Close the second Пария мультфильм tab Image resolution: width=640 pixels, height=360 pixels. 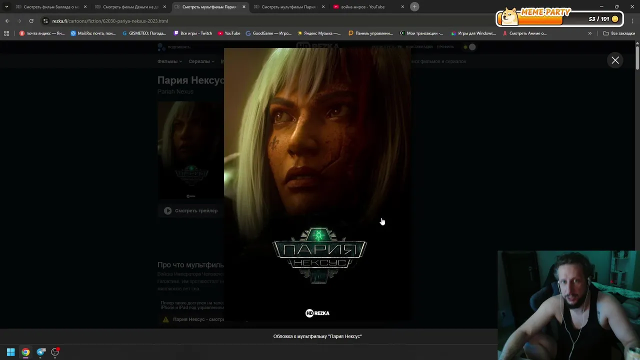coord(323,7)
